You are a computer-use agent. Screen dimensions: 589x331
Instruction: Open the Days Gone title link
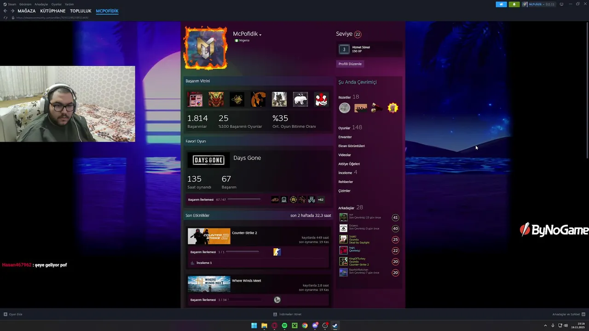click(x=247, y=158)
